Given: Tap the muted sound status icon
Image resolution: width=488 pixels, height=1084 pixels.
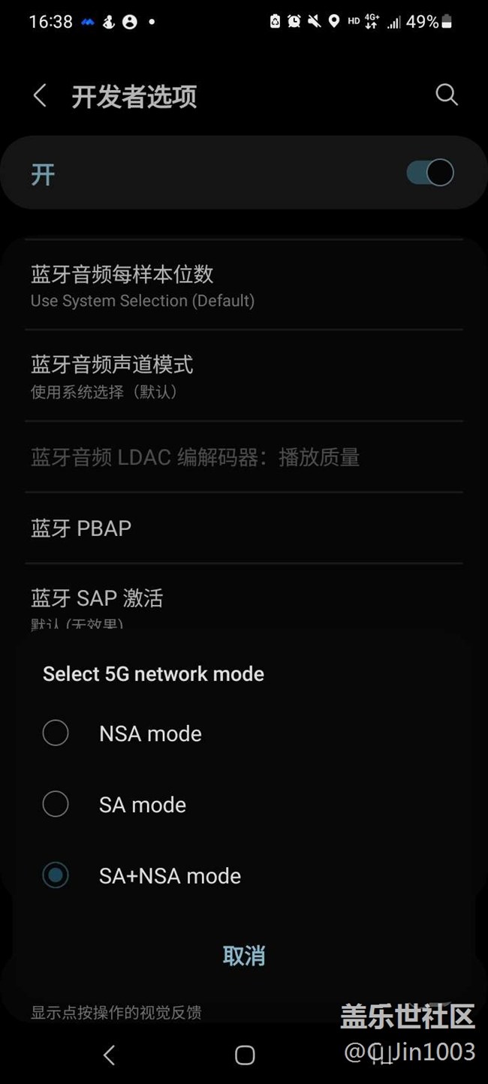Looking at the screenshot, I should point(314,22).
